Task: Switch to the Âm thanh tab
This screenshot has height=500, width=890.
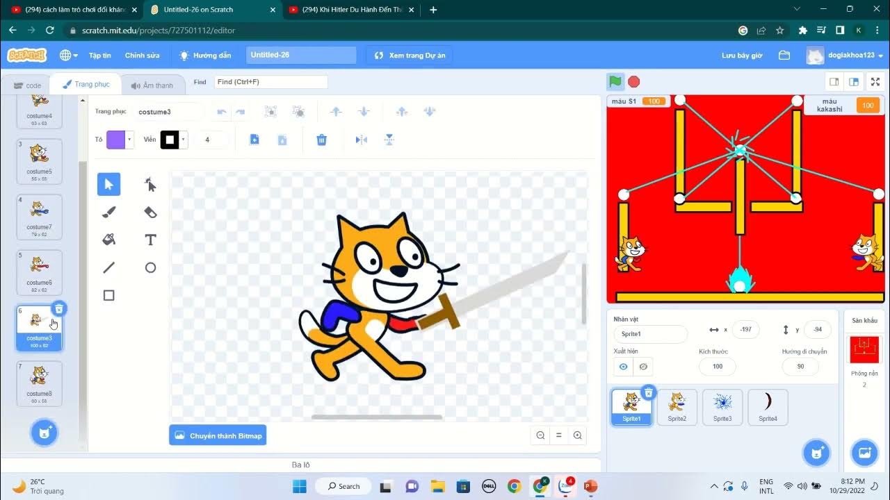Action: tap(152, 85)
